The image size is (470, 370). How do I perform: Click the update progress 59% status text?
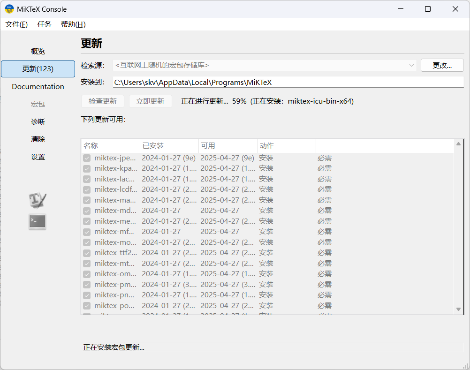pos(267,101)
